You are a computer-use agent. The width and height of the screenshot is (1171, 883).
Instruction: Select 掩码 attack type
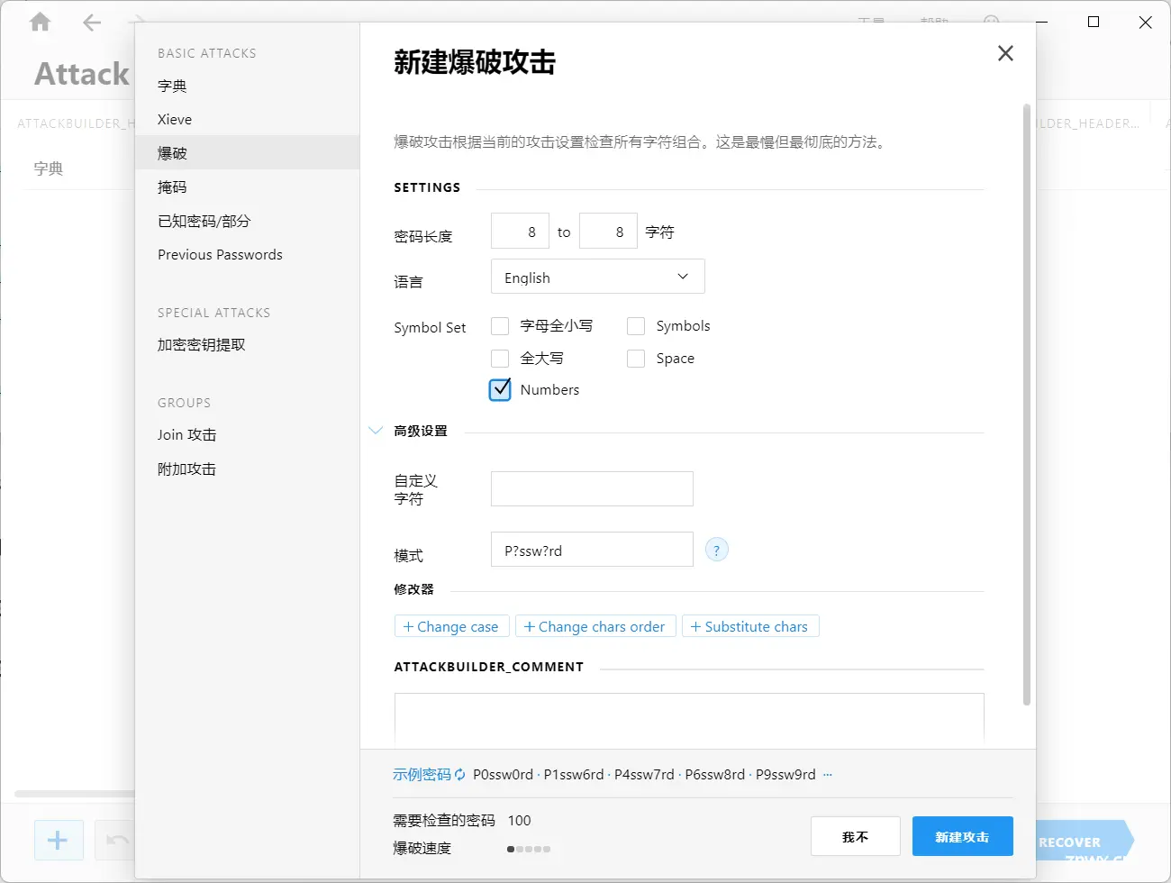tap(247, 187)
